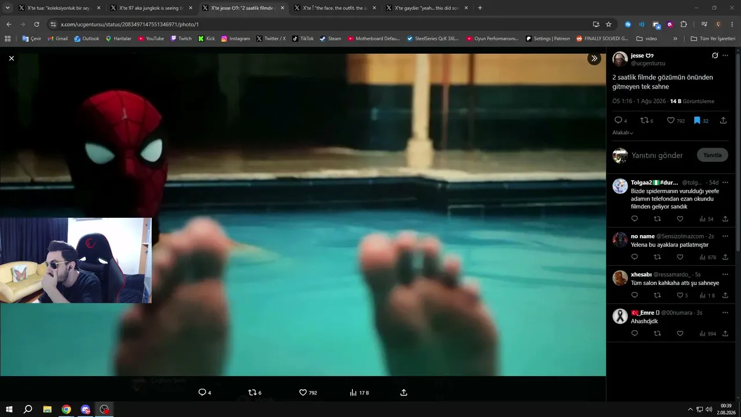Like the post using the heart under the photo
This screenshot has width=741, height=417.
coord(303,393)
